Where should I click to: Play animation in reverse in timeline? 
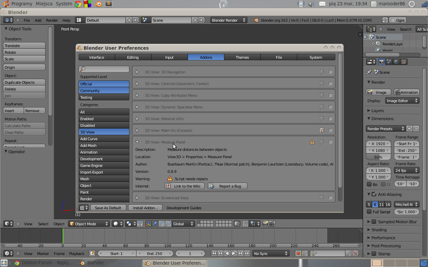227,253
